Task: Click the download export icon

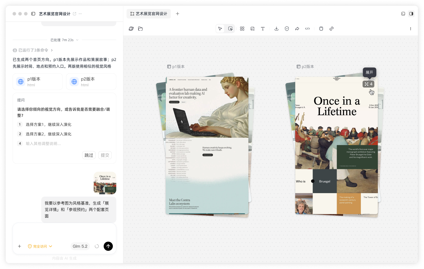Action: click(x=276, y=29)
